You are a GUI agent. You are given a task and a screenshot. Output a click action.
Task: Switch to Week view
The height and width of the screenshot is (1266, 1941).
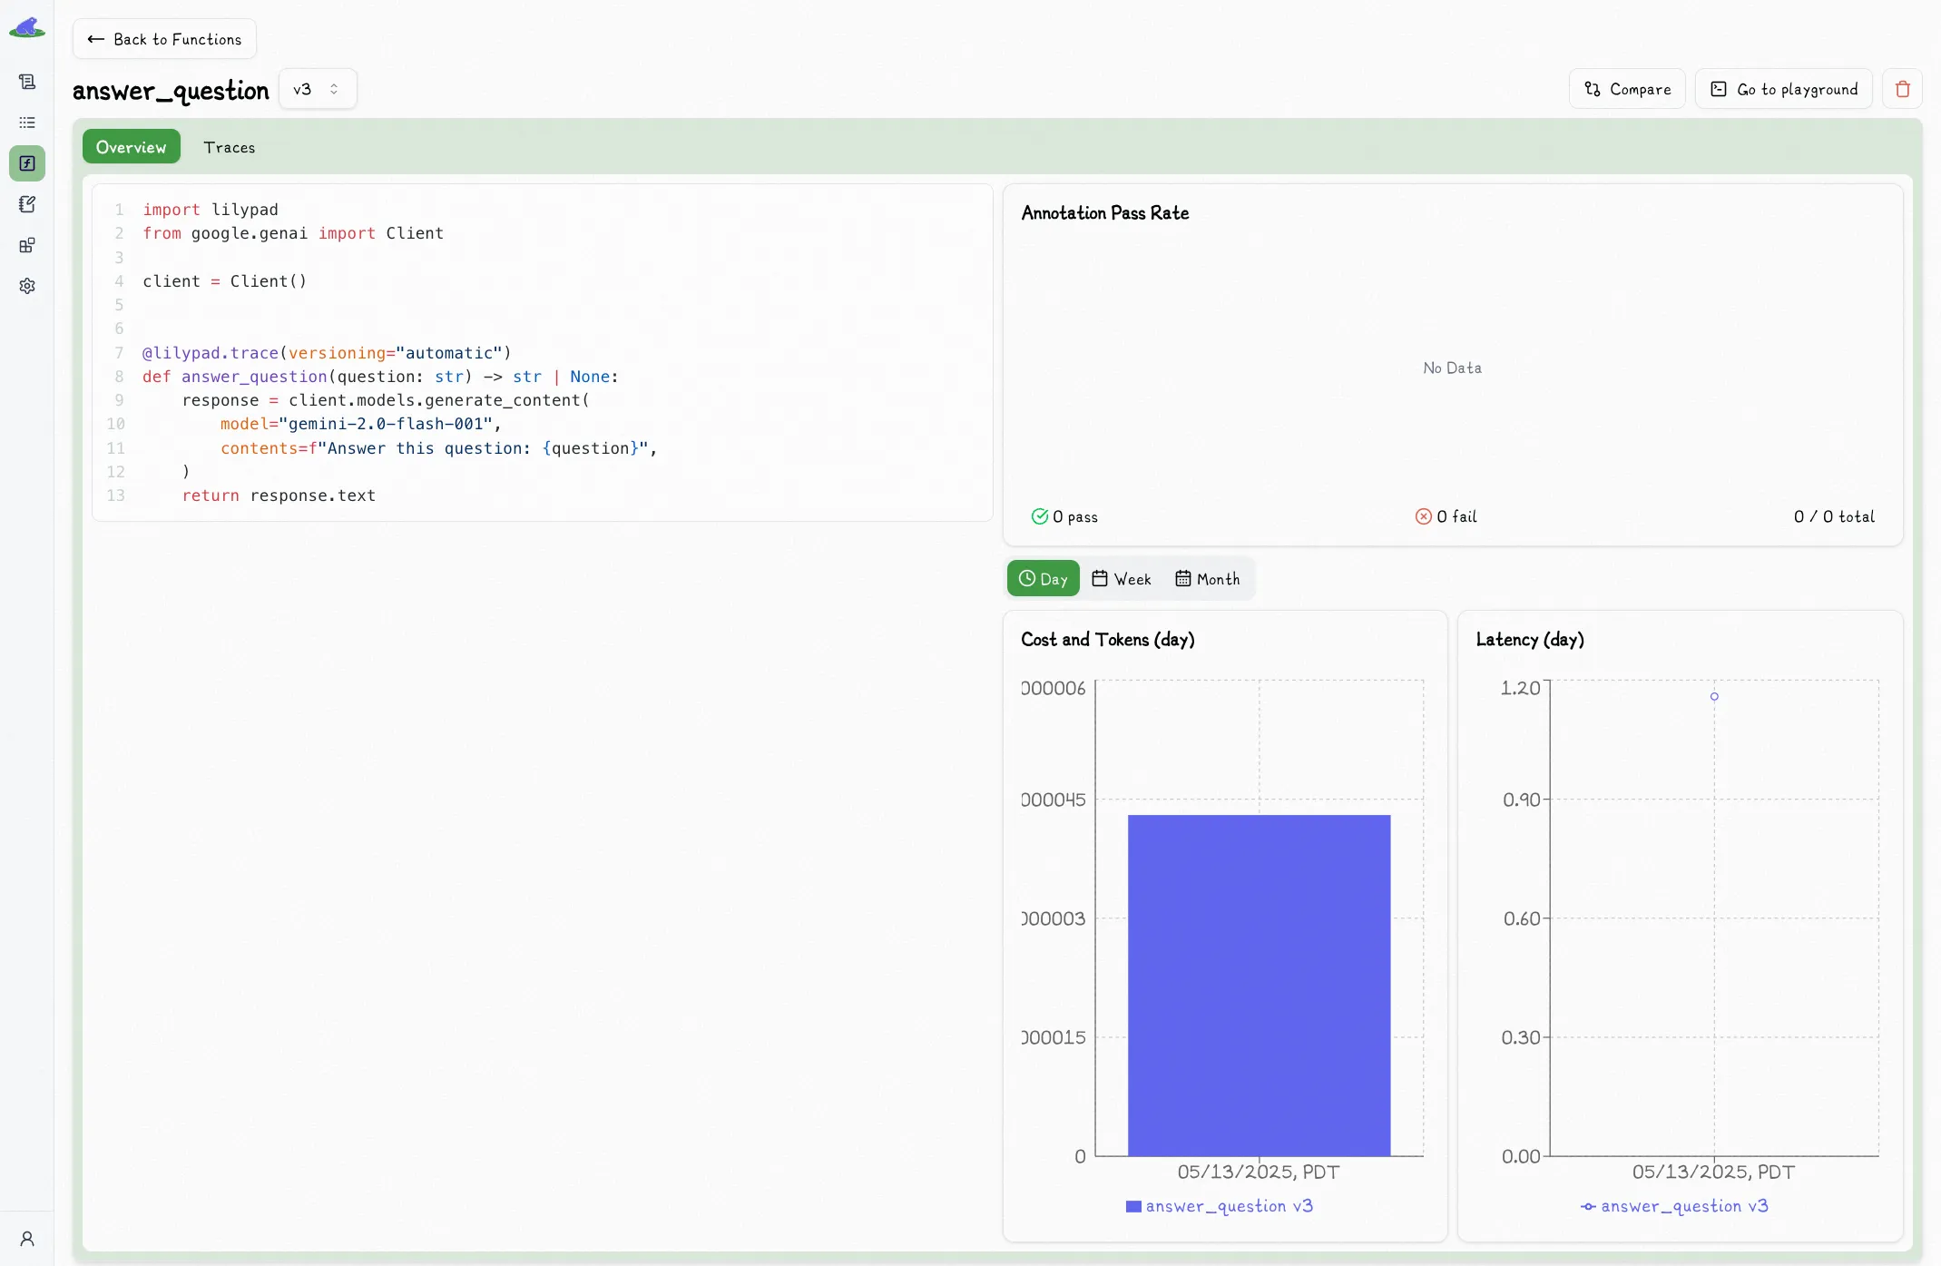1122,578
